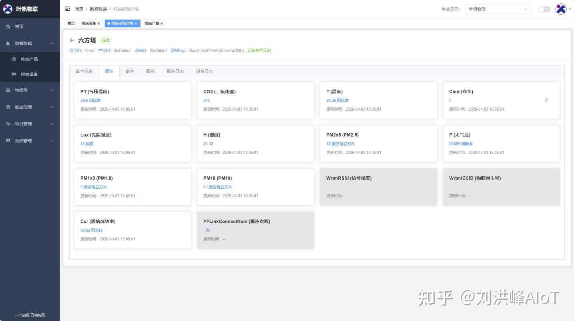Click the PM10 (PM10) card title
The width and height of the screenshot is (574, 321).
(218, 178)
